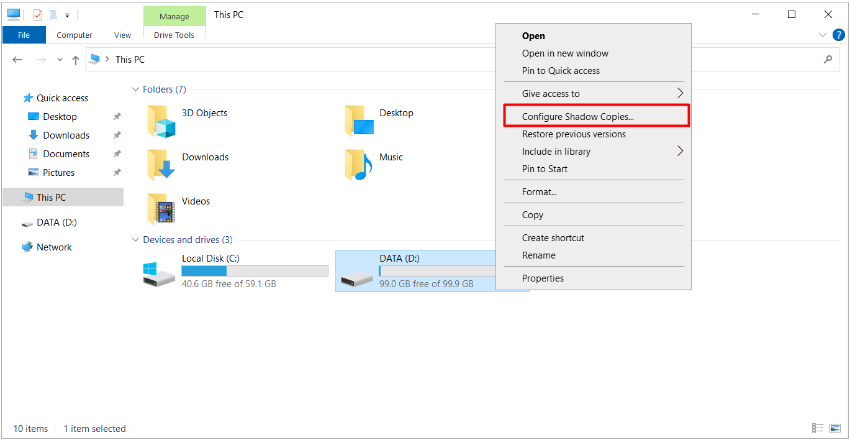Image resolution: width=850 pixels, height=440 pixels.
Task: Switch to large icons view in status bar
Action: (x=835, y=428)
